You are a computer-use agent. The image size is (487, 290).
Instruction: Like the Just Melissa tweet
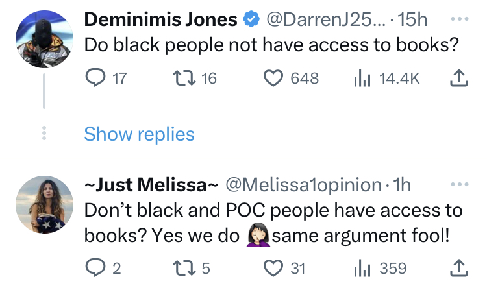coord(273,267)
